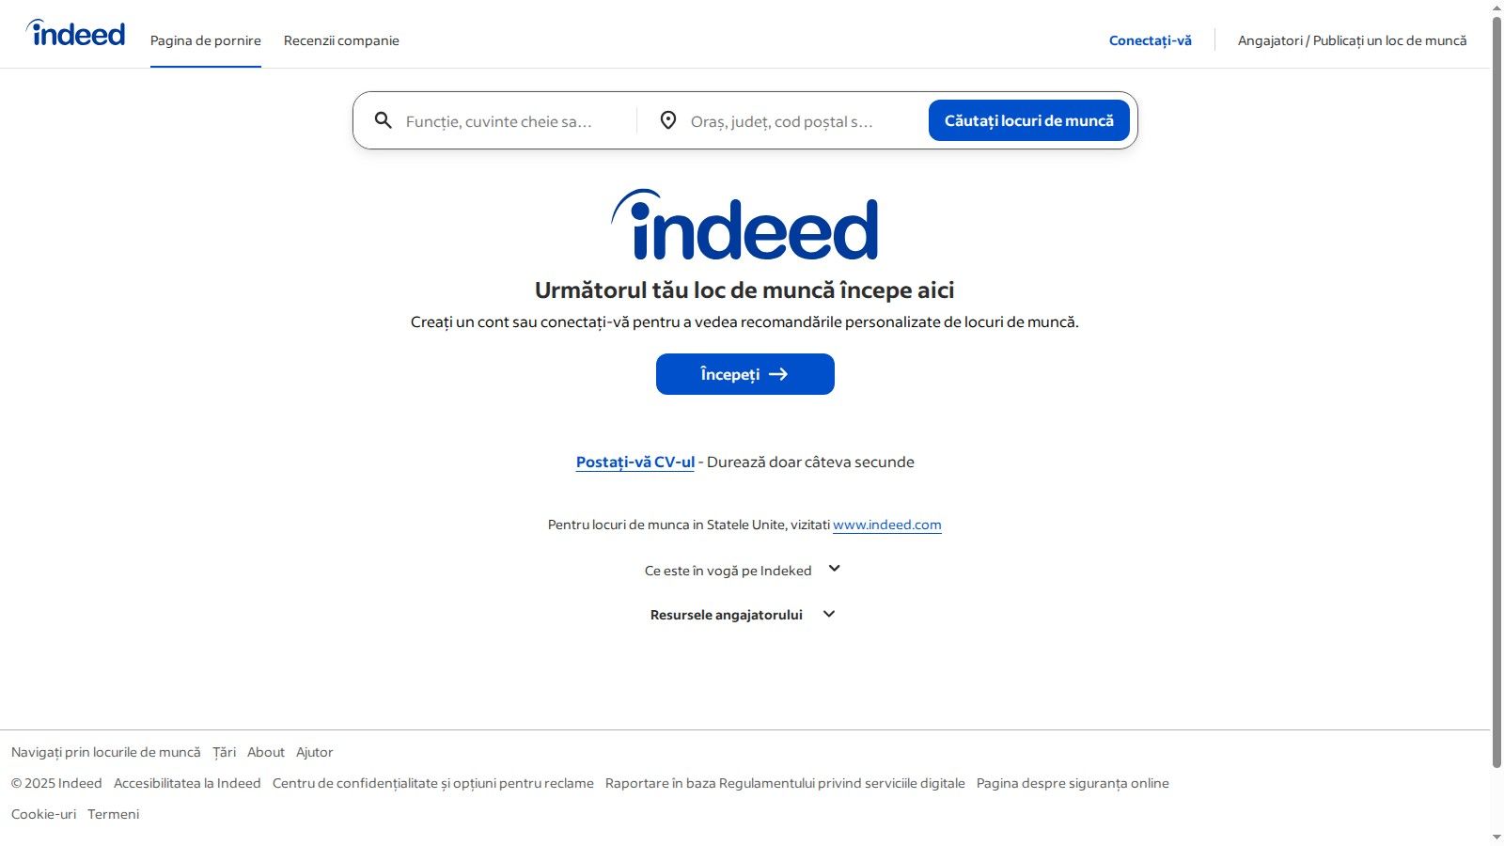
Task: Expand "Ce este în vogă pe Indeed" chevron
Action: tap(834, 569)
